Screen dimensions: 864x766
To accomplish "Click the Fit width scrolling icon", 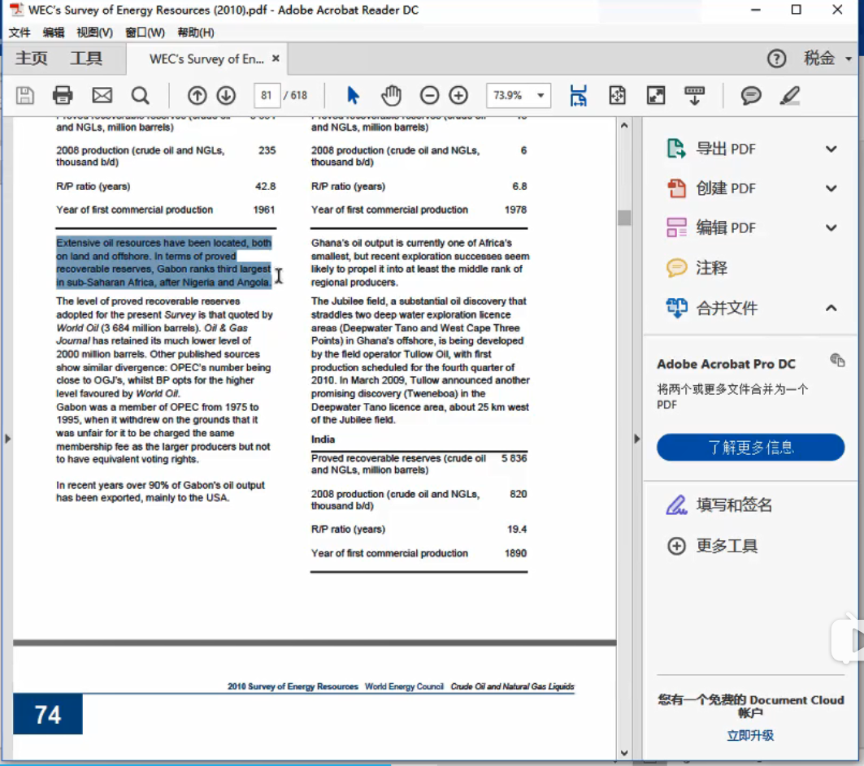I will click(x=578, y=96).
